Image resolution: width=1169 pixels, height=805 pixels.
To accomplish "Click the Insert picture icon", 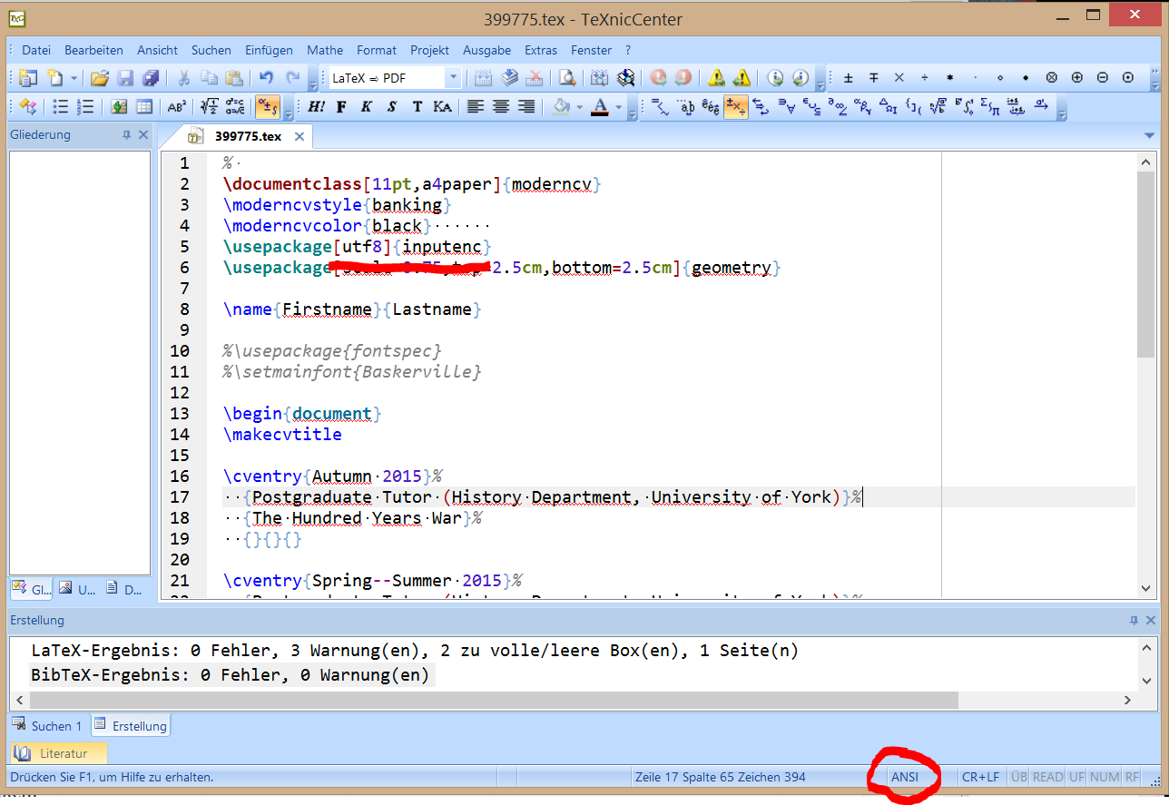I will point(119,107).
